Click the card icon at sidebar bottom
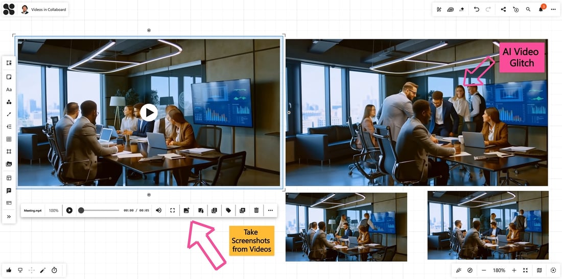562x279 pixels. 9,203
